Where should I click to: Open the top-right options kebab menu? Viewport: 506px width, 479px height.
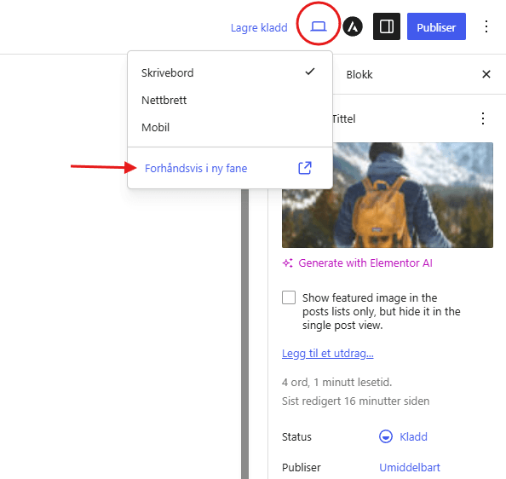[x=486, y=26]
